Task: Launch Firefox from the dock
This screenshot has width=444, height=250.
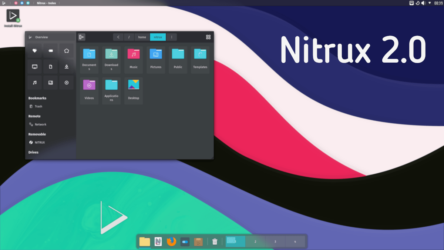Action: (171, 242)
